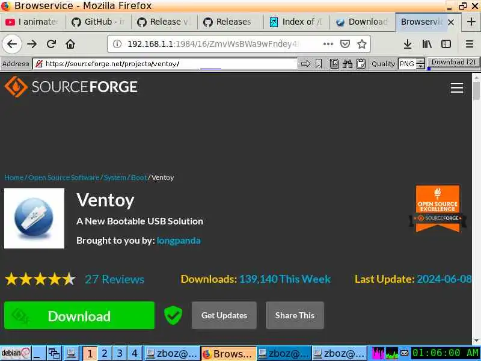The width and height of the screenshot is (481, 361).
Task: Switch to the Download tab
Action: pos(363,22)
